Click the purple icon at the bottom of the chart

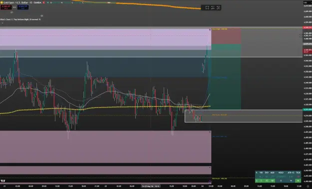pyautogui.click(x=210, y=182)
